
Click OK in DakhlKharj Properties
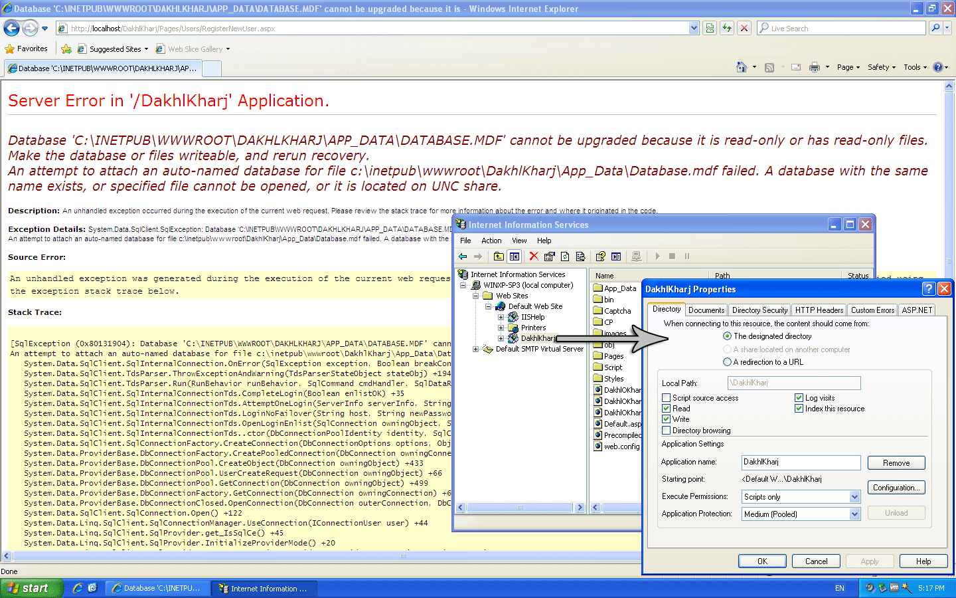tap(762, 561)
